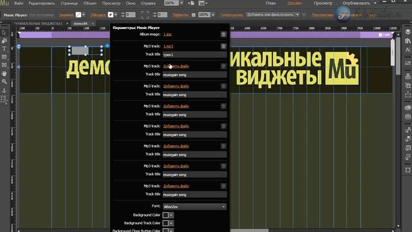Delete the 1.mp3 track via trash icon

pos(223,46)
